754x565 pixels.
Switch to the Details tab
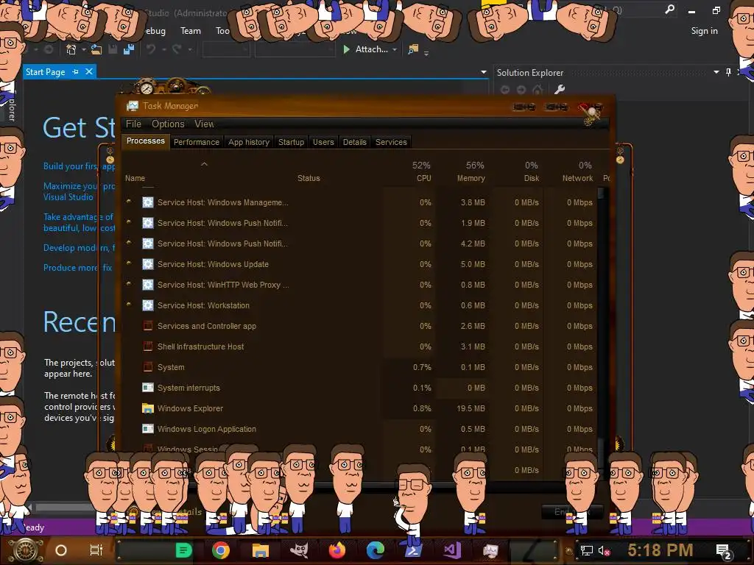[x=354, y=142]
